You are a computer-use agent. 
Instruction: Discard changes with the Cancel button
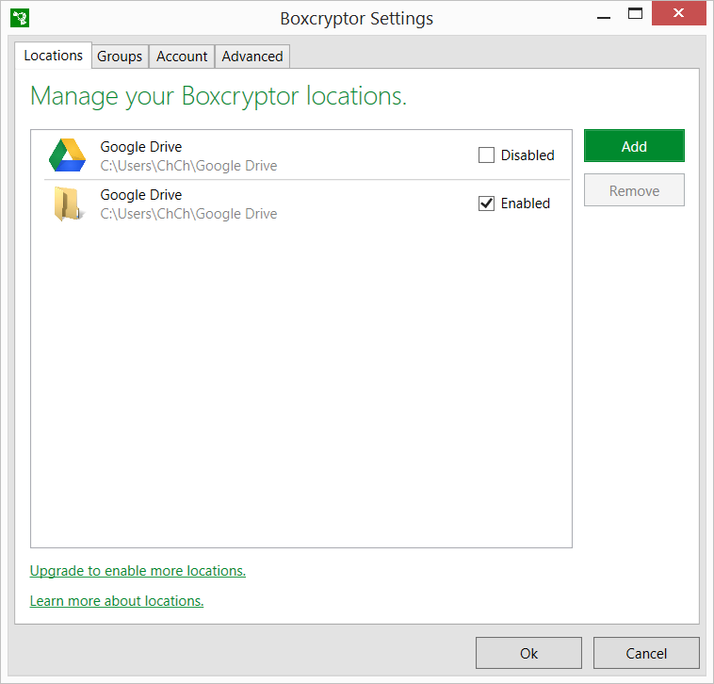pyautogui.click(x=646, y=653)
